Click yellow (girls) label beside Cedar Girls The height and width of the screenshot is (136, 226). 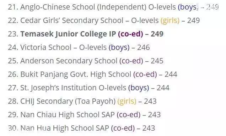[x=170, y=21]
